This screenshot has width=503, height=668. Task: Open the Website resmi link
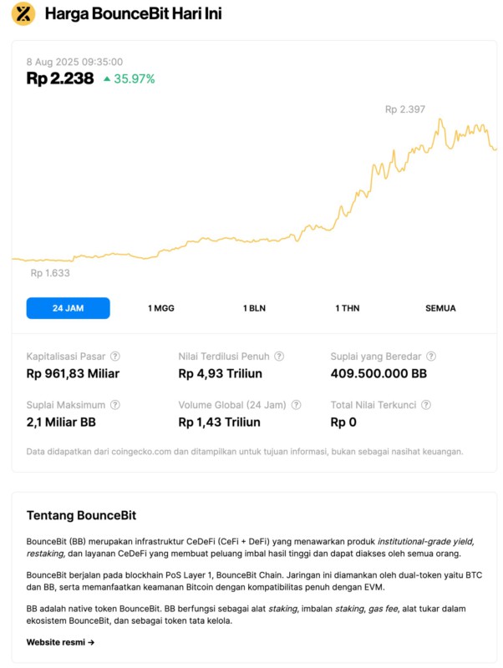[60, 642]
